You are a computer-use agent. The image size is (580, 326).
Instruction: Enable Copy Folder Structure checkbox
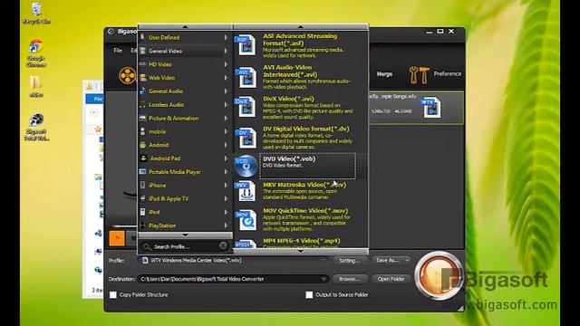click(112, 294)
